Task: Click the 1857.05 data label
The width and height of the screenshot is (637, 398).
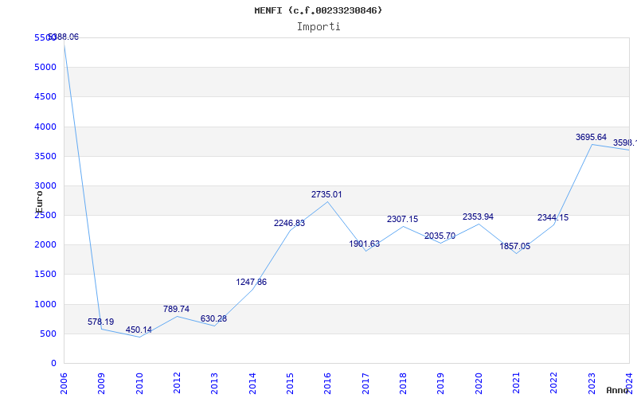Action: coord(514,247)
